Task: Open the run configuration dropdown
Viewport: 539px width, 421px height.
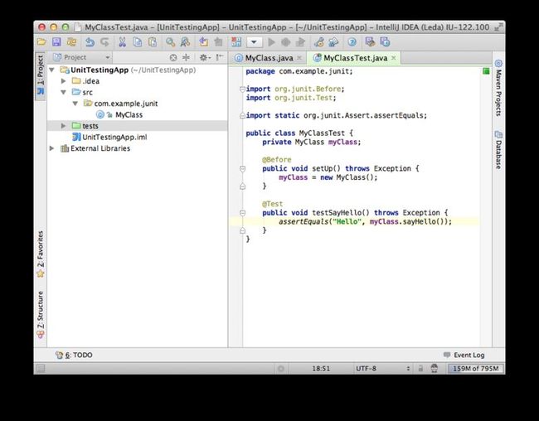Action: [255, 42]
